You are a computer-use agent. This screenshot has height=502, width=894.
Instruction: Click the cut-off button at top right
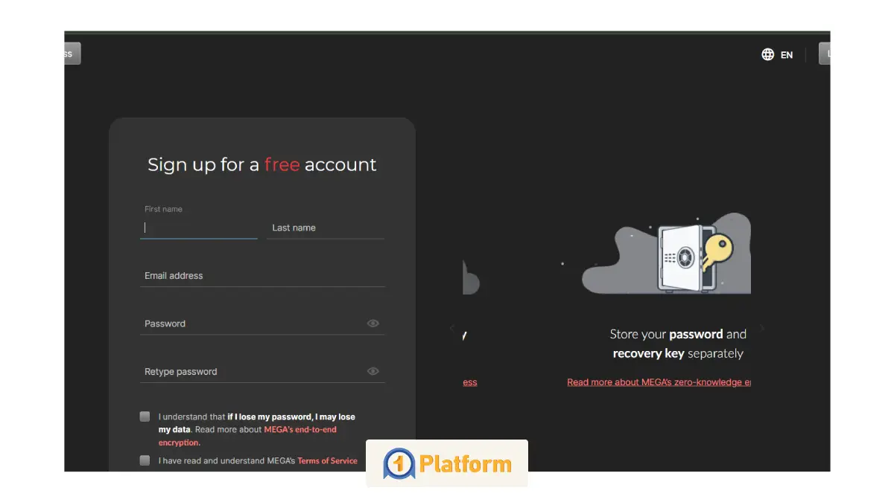(824, 54)
